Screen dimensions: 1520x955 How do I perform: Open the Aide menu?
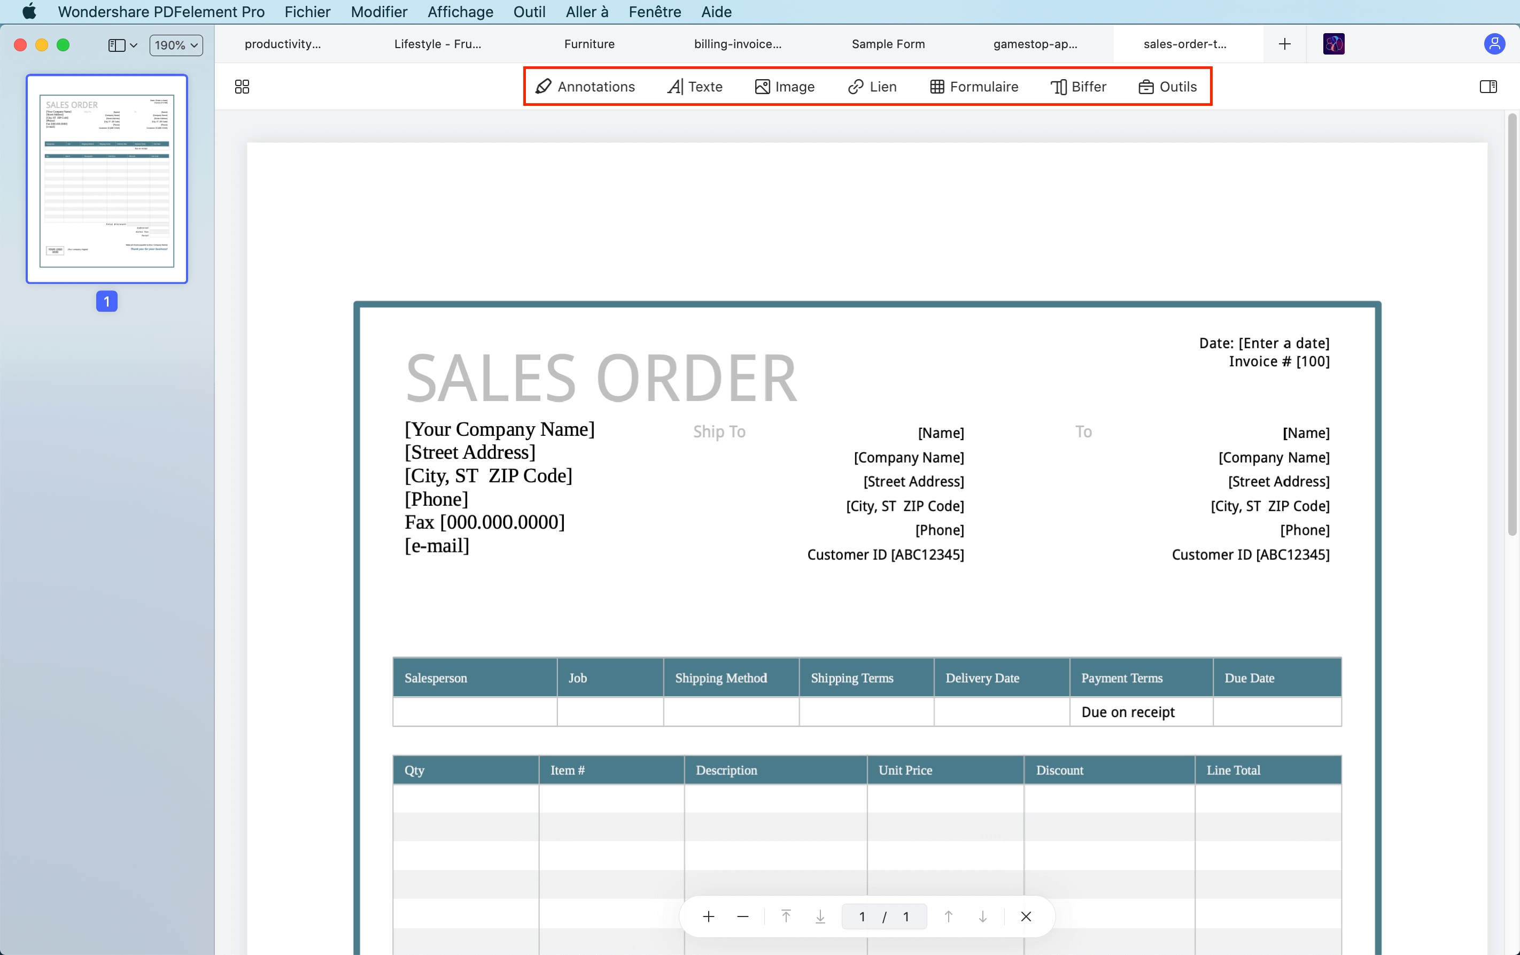717,12
